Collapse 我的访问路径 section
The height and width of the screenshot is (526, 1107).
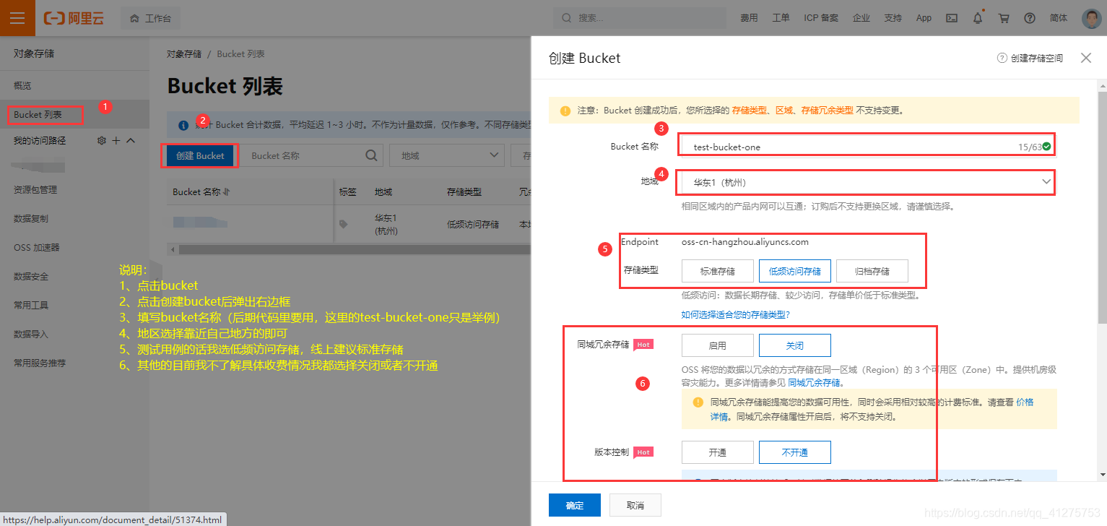tap(131, 140)
